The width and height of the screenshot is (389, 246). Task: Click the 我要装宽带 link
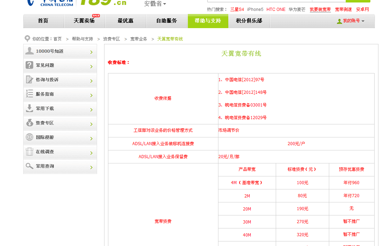pos(320,9)
